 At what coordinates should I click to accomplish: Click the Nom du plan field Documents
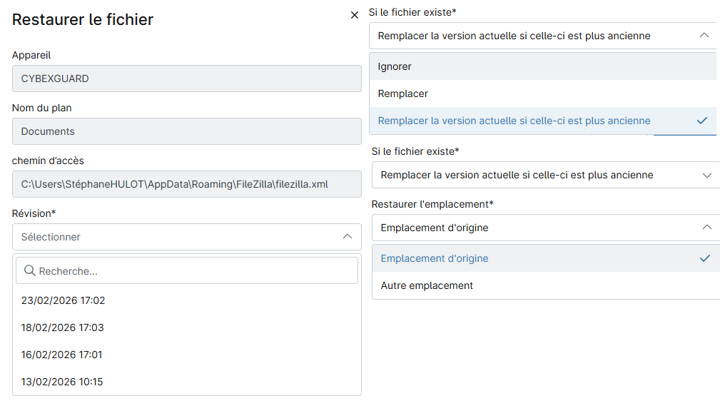[x=186, y=131]
